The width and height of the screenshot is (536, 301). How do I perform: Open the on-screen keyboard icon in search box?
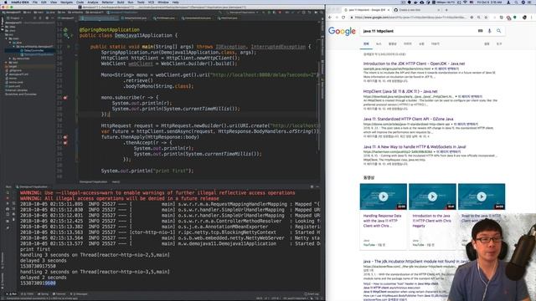coord(480,31)
